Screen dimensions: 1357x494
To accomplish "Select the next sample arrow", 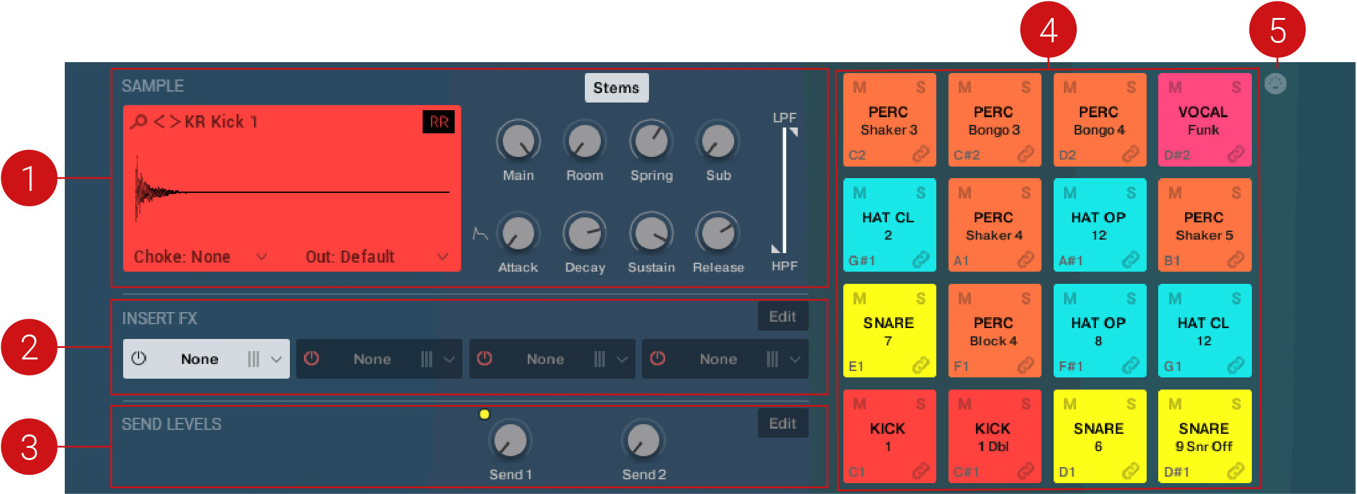I will (x=174, y=121).
